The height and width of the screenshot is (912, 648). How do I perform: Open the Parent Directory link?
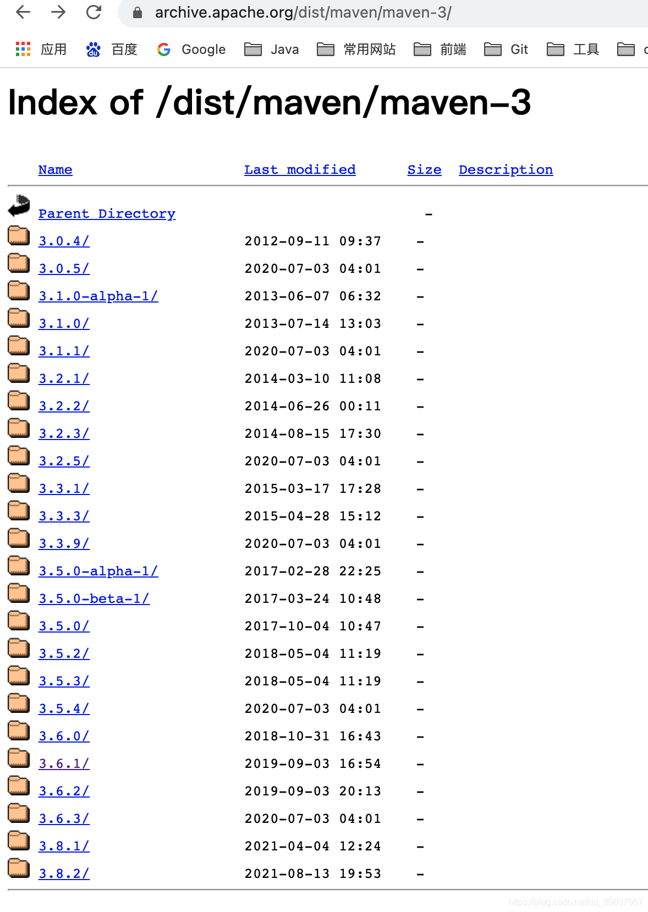tap(107, 213)
